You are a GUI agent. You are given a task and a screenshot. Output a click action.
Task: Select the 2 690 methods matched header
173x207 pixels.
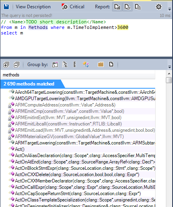click(29, 84)
